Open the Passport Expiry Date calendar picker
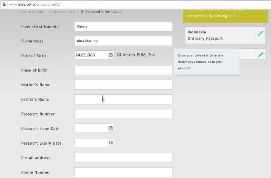Screen dimensions: 271x178 pyautogui.click(x=111, y=143)
